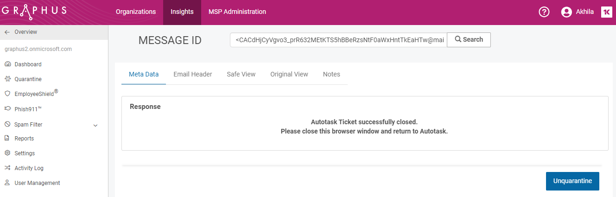Click the Search button
616x197 pixels.
[x=469, y=39]
